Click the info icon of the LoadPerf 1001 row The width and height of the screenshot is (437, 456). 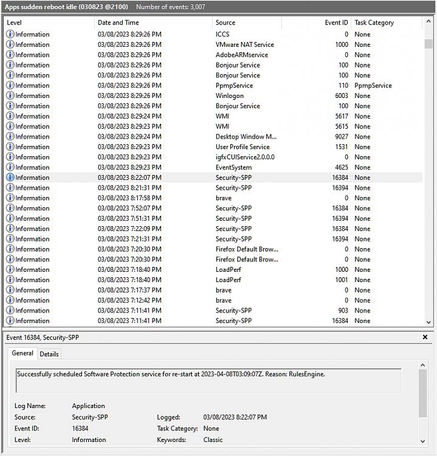10,280
